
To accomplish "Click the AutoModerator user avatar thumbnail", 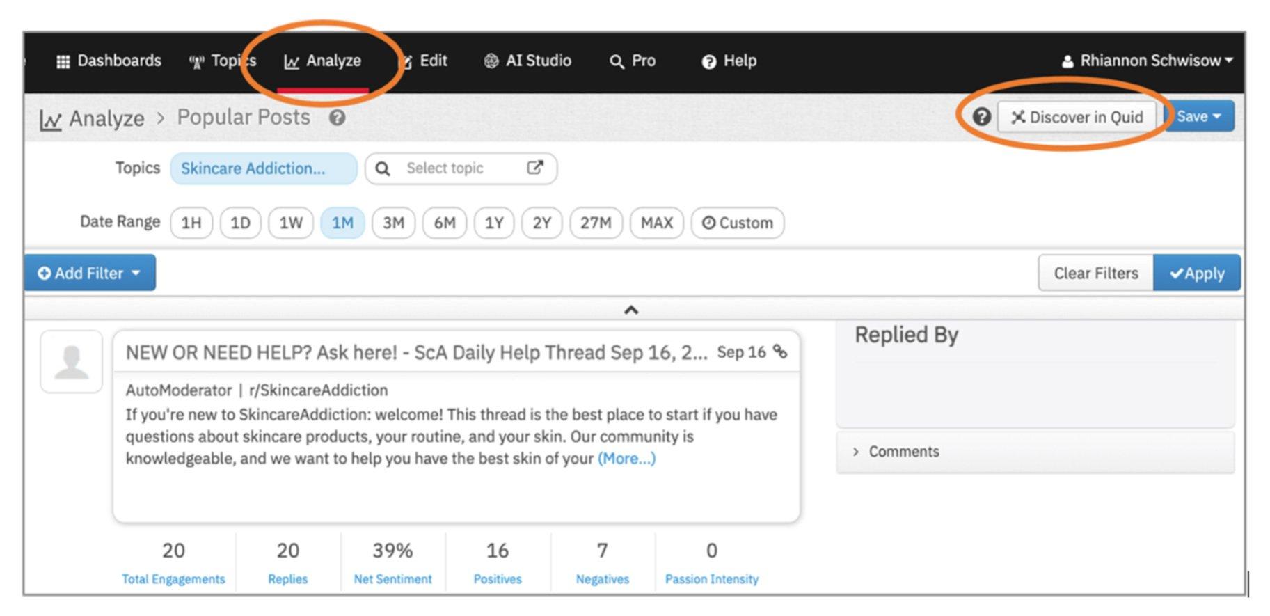I will [72, 362].
